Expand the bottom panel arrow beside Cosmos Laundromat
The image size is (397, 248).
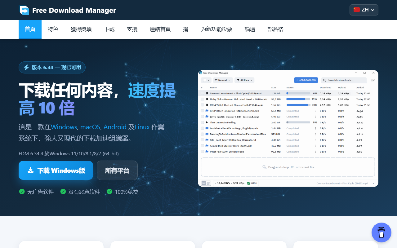point(373,183)
